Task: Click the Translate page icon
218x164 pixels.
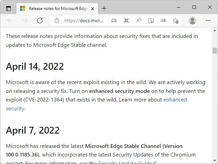Action: (x=163, y=20)
